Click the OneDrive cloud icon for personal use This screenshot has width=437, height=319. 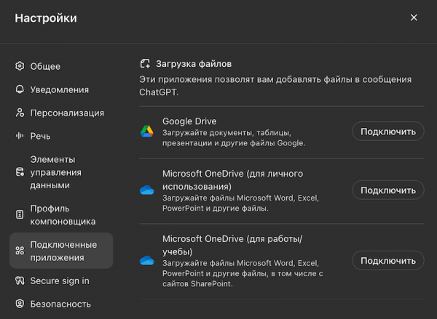147,190
